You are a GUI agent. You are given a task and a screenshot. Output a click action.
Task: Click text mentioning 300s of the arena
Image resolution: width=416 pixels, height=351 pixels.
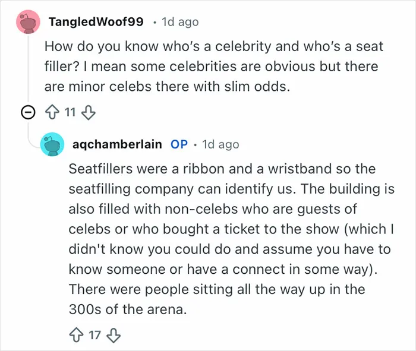click(128, 309)
